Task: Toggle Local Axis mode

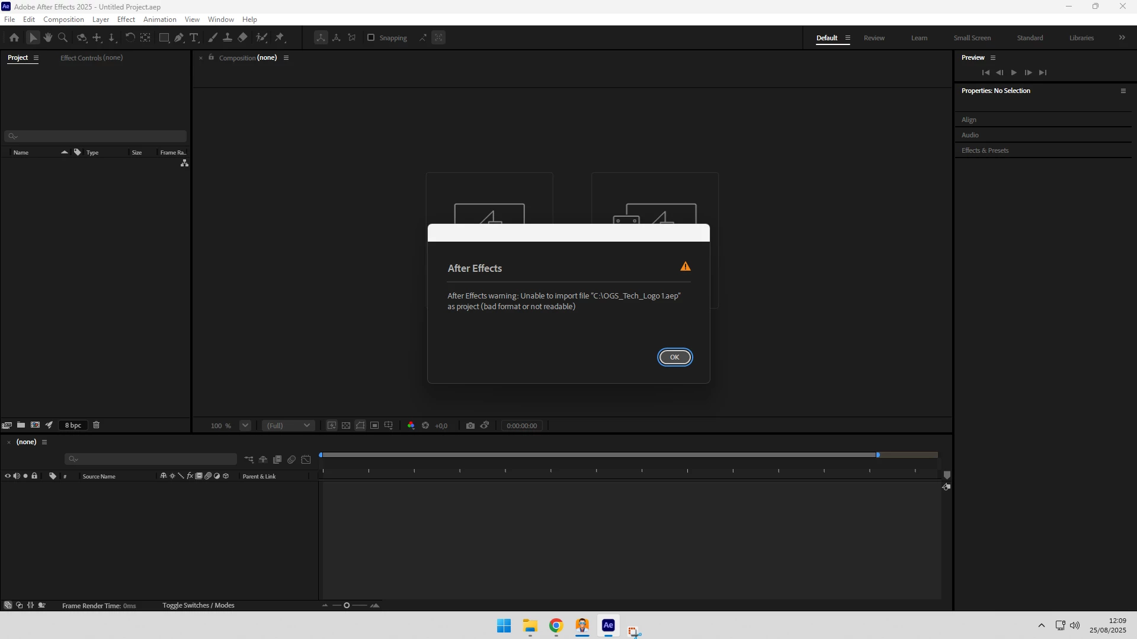Action: [321, 38]
